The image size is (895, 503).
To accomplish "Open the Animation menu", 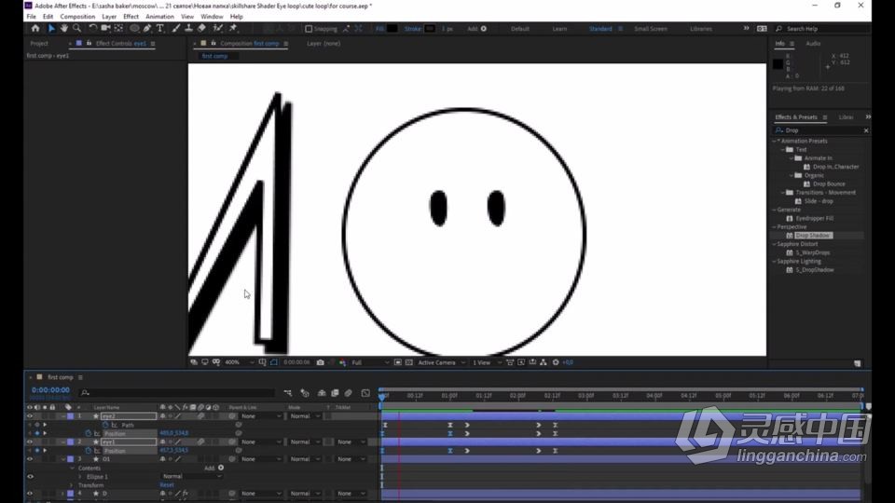I will click(159, 17).
